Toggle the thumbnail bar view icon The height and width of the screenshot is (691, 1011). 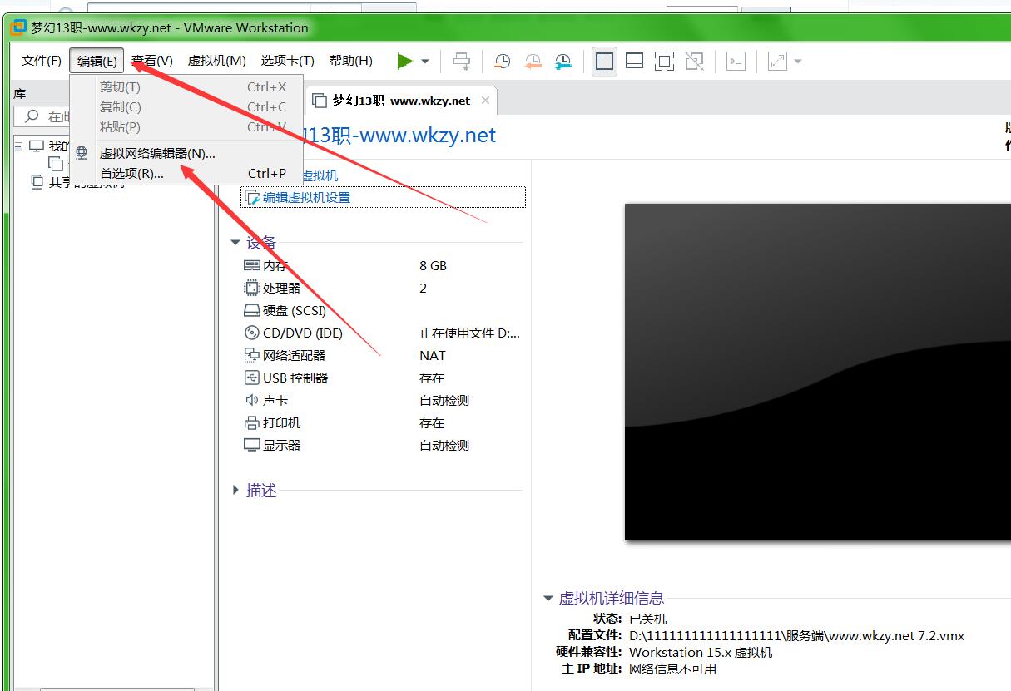pos(634,61)
